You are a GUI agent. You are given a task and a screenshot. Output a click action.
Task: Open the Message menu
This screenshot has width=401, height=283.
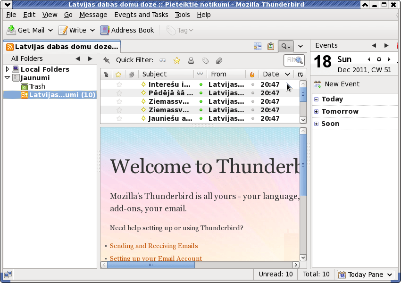point(93,15)
